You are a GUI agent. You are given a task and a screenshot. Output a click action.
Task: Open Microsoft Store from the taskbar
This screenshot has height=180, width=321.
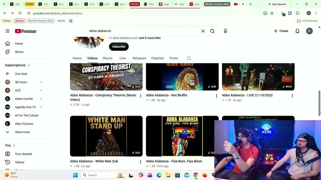point(178,175)
